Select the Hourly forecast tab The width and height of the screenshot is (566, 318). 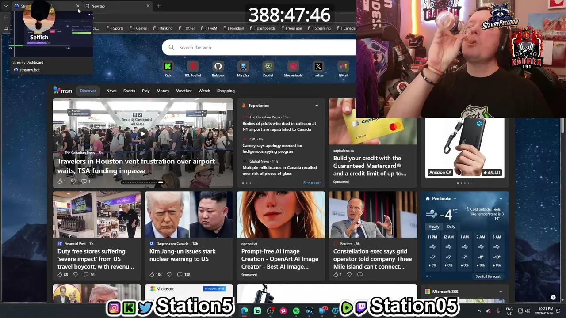[x=434, y=227]
